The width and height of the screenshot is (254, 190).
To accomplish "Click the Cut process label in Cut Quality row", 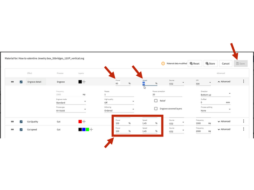I will pos(58,122).
